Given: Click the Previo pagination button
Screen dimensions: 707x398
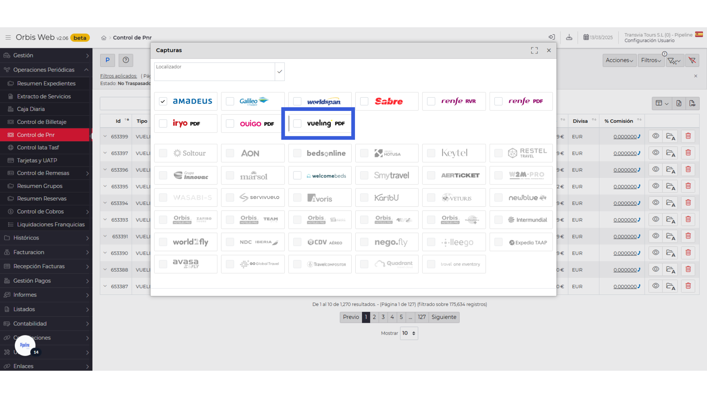Looking at the screenshot, I should (351, 317).
